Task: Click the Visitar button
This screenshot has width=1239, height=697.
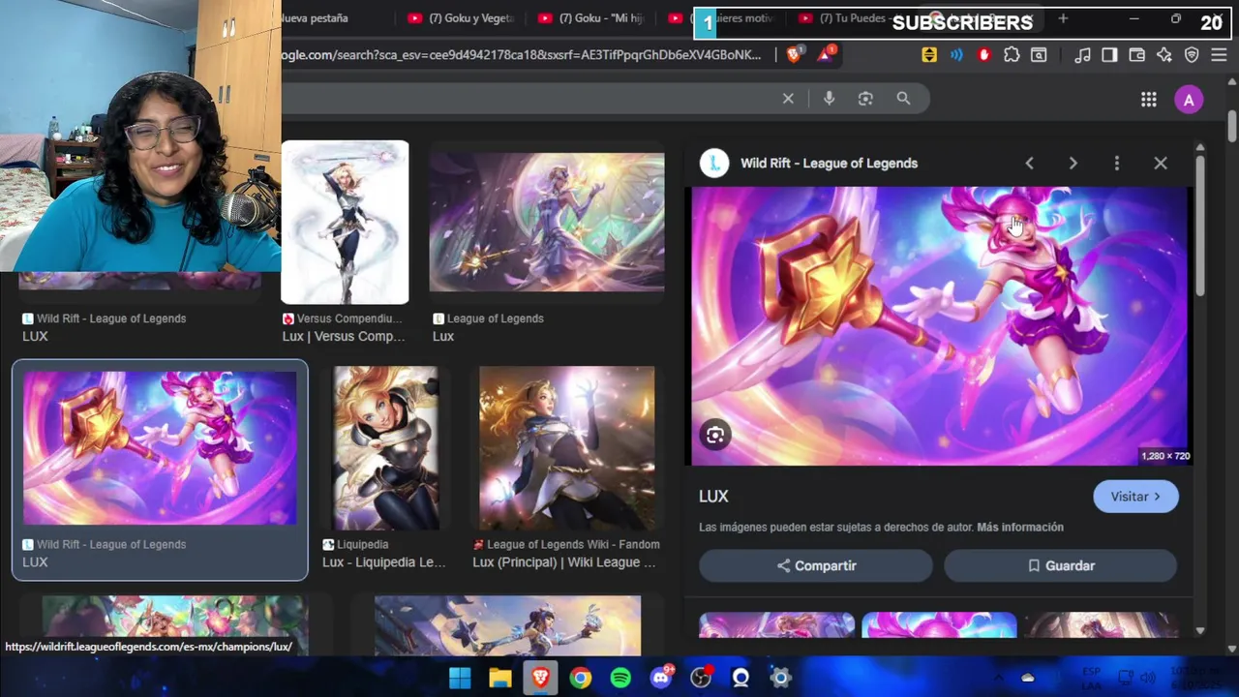Action: pos(1135,497)
